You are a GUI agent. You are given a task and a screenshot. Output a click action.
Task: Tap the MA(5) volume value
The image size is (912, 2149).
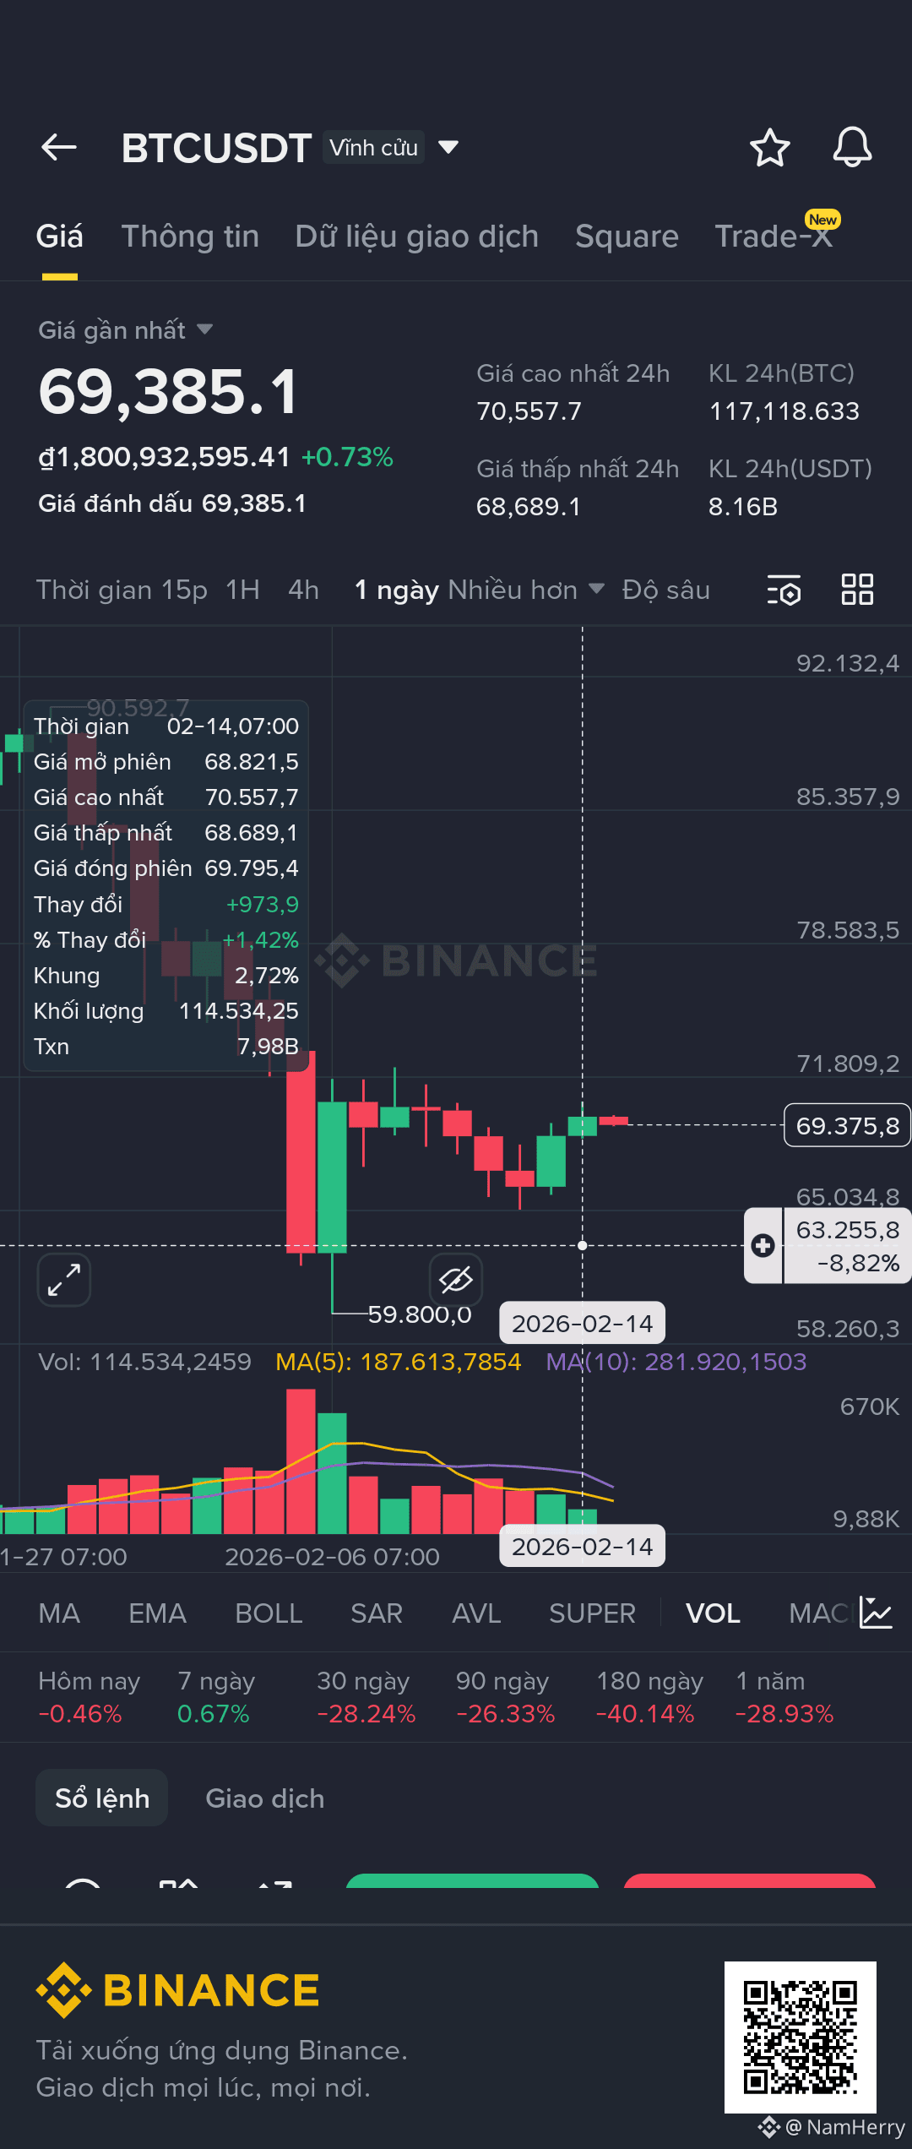pos(399,1362)
